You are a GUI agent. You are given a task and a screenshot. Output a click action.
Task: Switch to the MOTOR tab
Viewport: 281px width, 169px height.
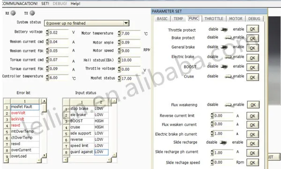[x=236, y=19]
